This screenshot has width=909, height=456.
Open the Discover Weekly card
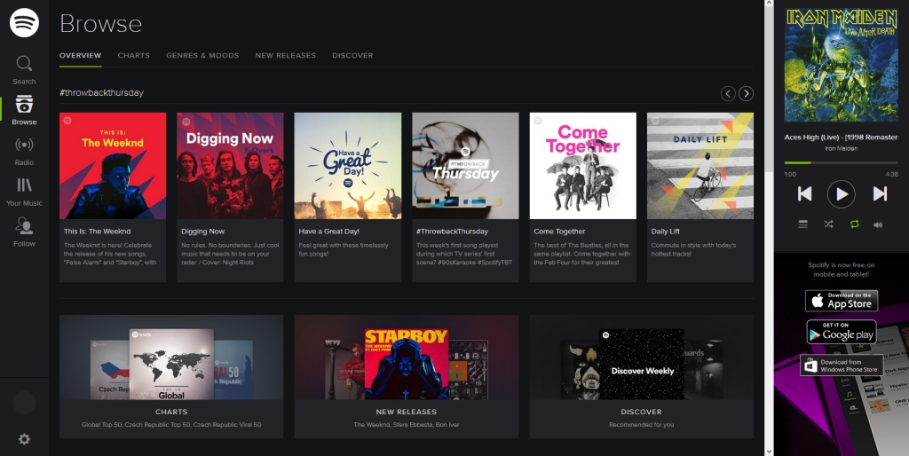(x=642, y=377)
